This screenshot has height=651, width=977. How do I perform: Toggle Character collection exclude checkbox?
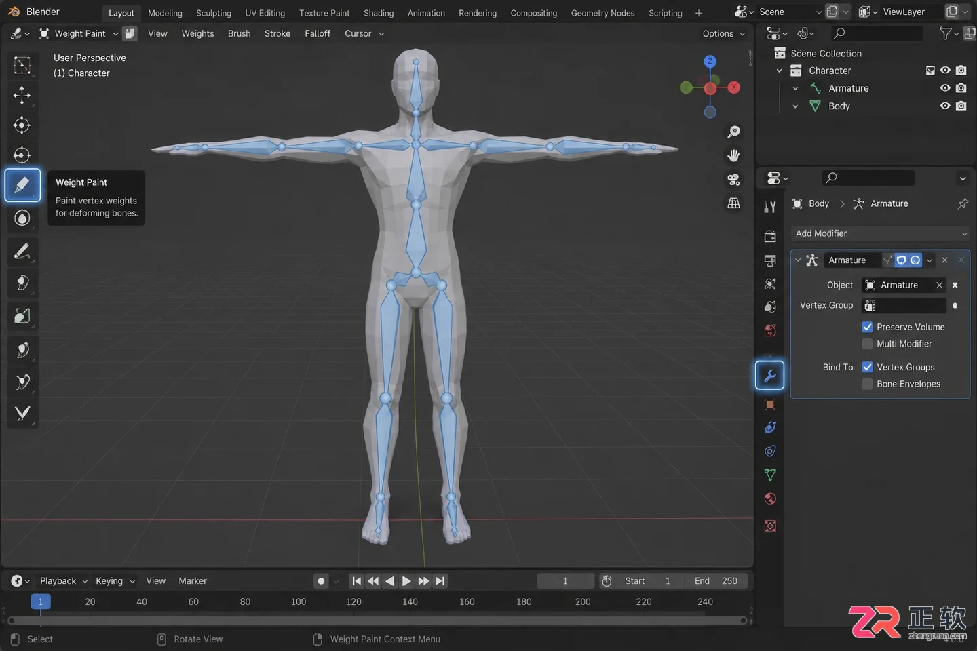(x=930, y=71)
